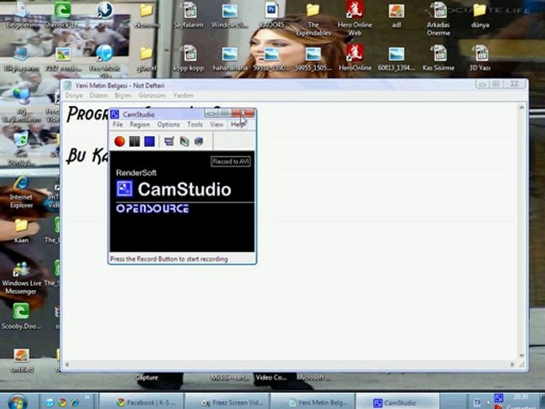Screen dimensions: 545x409
Task: Click the CamStudio taskbar button
Action: click(398, 402)
